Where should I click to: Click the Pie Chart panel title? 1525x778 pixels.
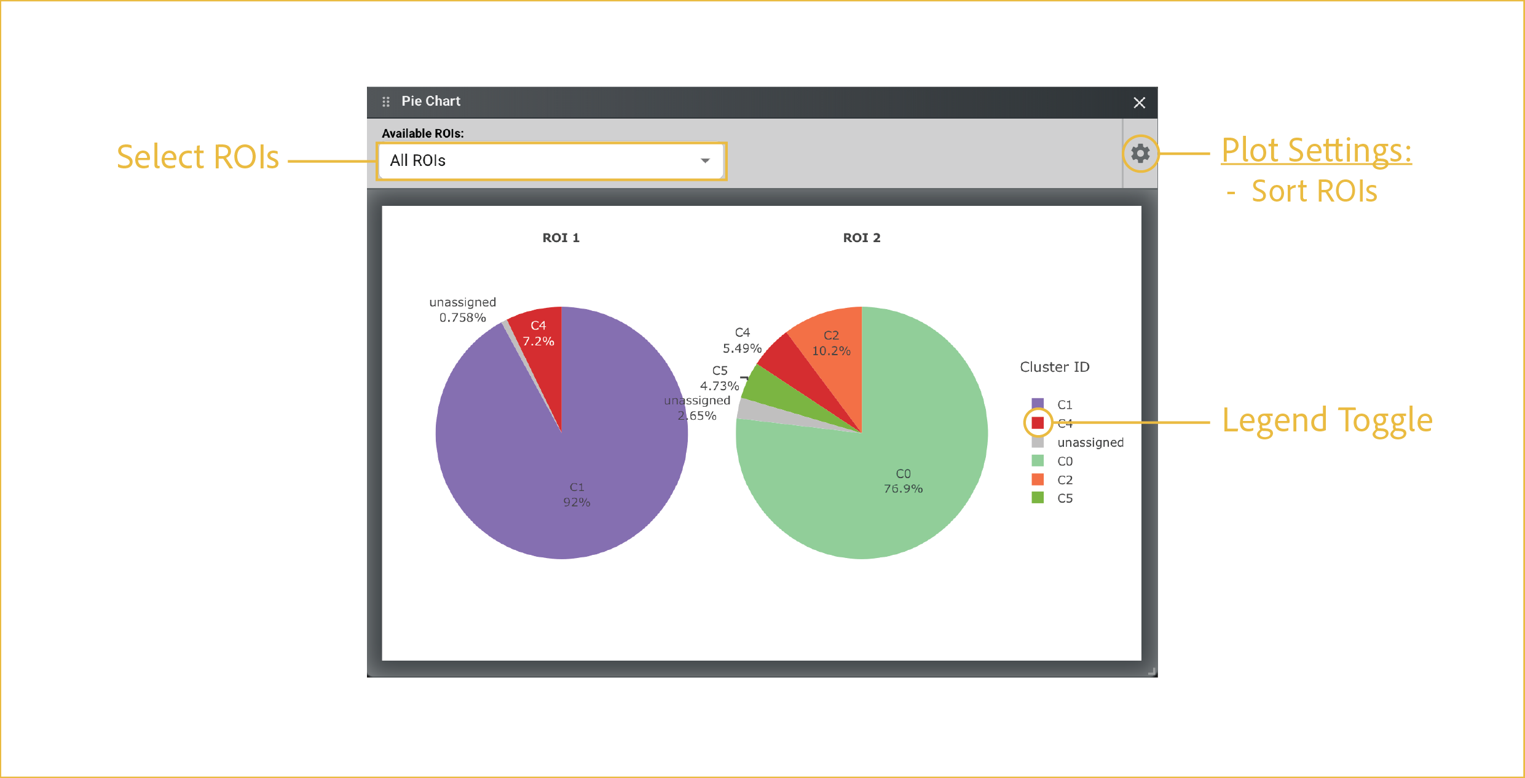(431, 101)
